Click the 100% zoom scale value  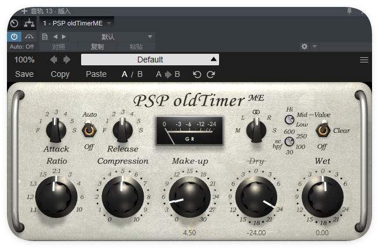[x=24, y=60]
